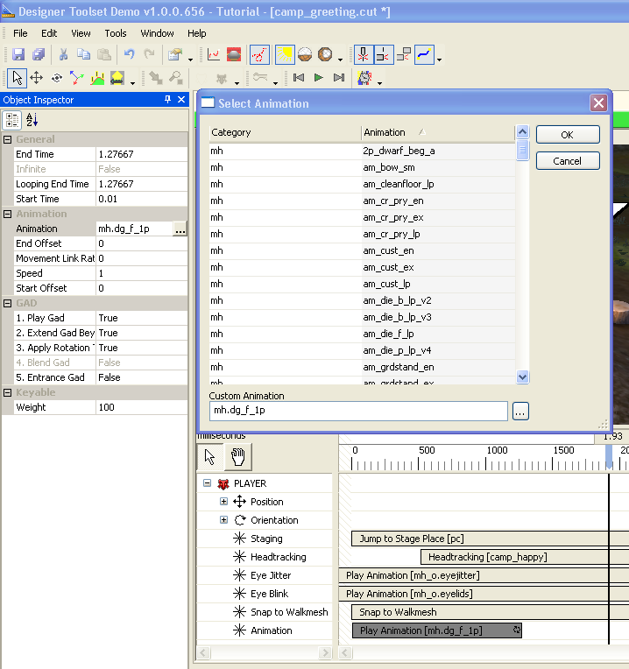This screenshot has height=669, width=629.
Task: Click the Cut scissors icon
Action: coord(64,55)
